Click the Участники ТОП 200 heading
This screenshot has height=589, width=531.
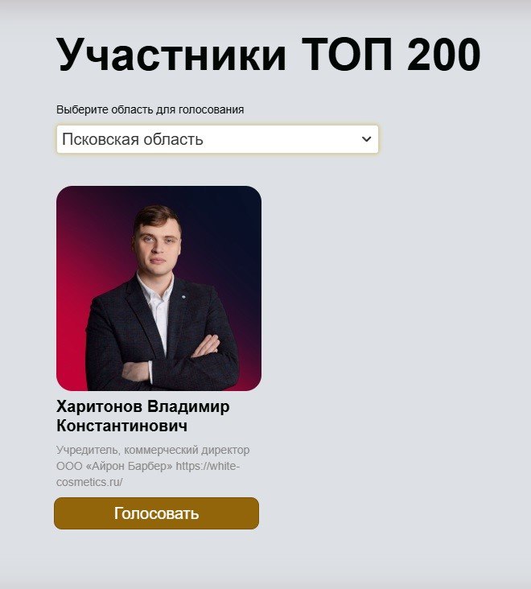268,55
